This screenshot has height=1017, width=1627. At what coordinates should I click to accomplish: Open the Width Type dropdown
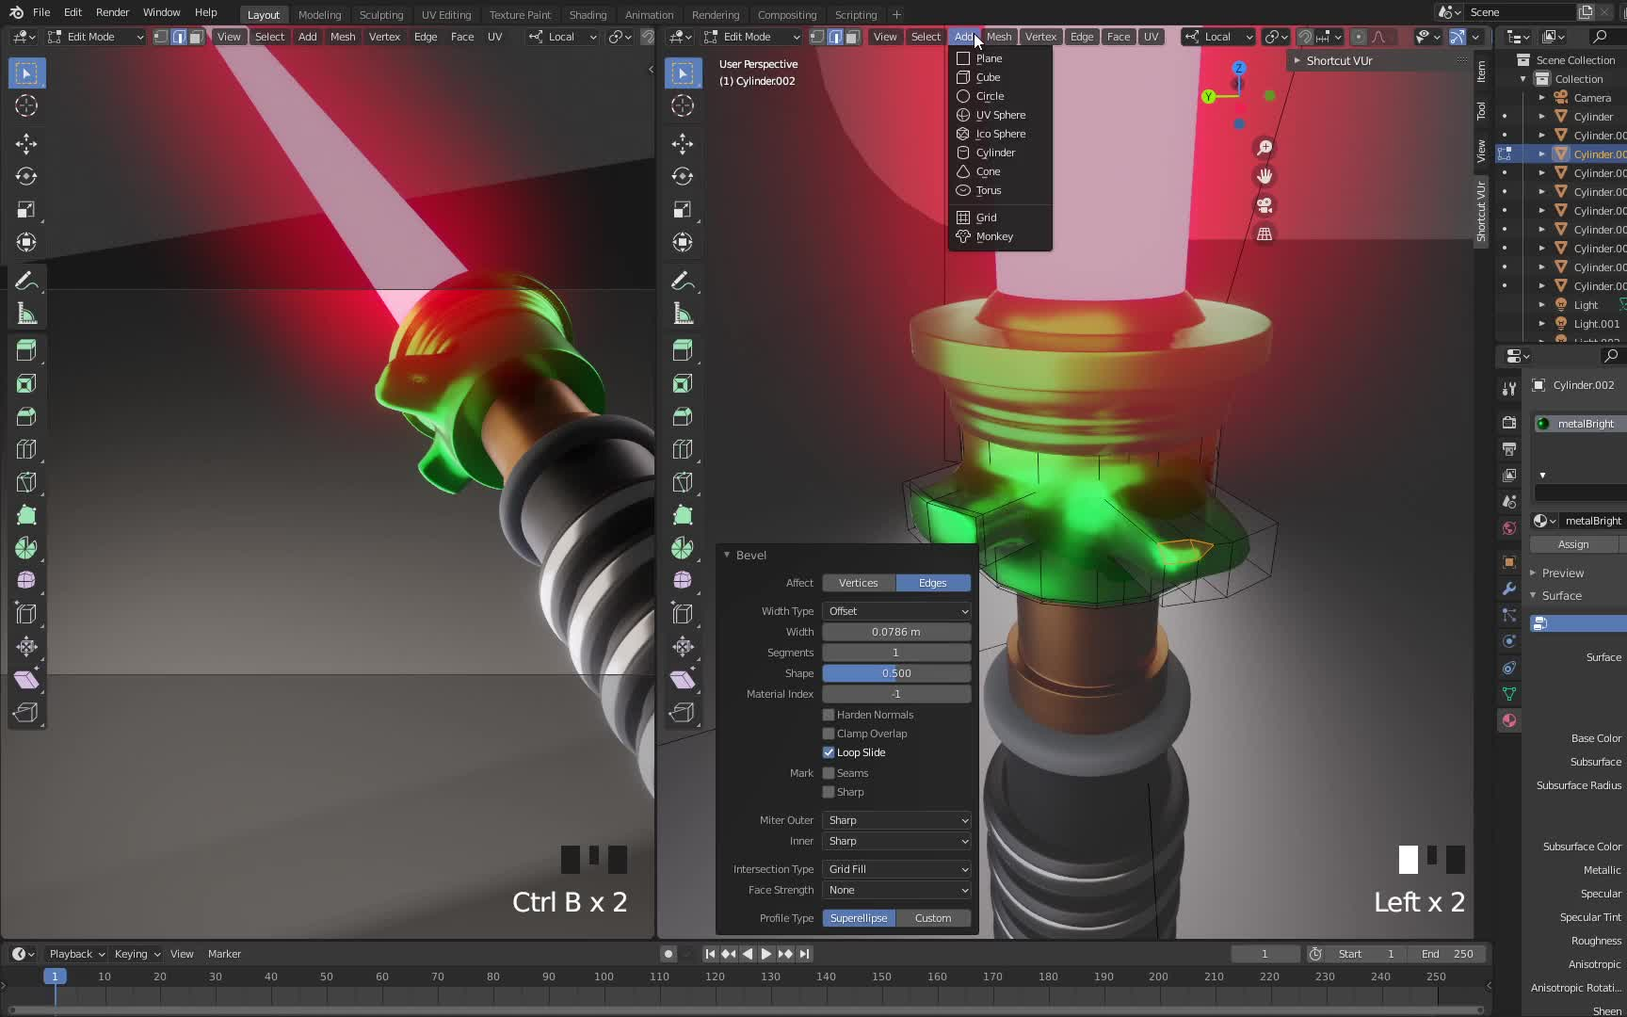894,611
